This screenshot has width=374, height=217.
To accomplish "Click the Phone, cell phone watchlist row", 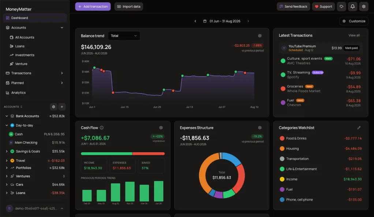I will [321, 199].
